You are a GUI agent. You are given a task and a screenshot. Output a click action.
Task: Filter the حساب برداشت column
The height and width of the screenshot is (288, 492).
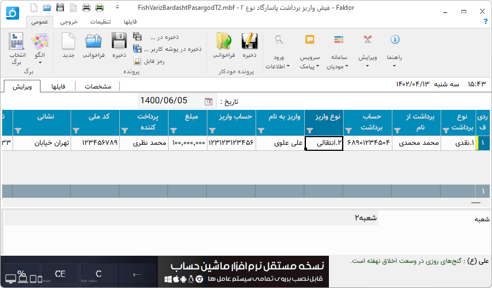(x=348, y=131)
